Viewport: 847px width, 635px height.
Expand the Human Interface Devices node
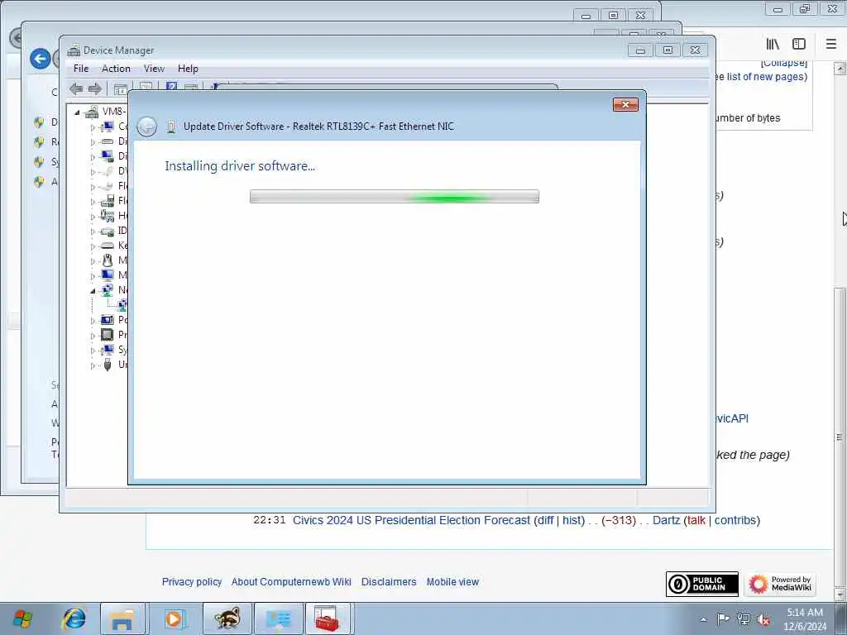(93, 217)
